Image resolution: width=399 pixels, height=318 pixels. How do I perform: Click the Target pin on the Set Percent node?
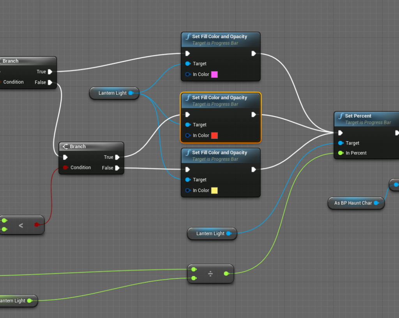341,143
